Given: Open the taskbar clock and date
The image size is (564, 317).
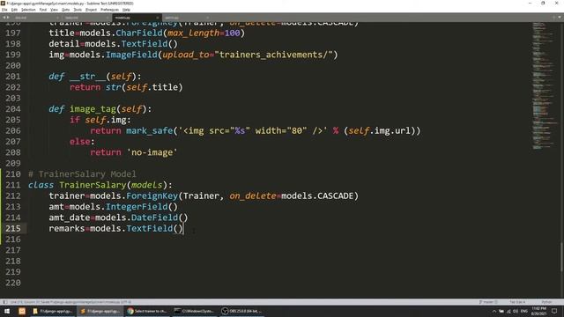Looking at the screenshot, I should [x=538, y=311].
